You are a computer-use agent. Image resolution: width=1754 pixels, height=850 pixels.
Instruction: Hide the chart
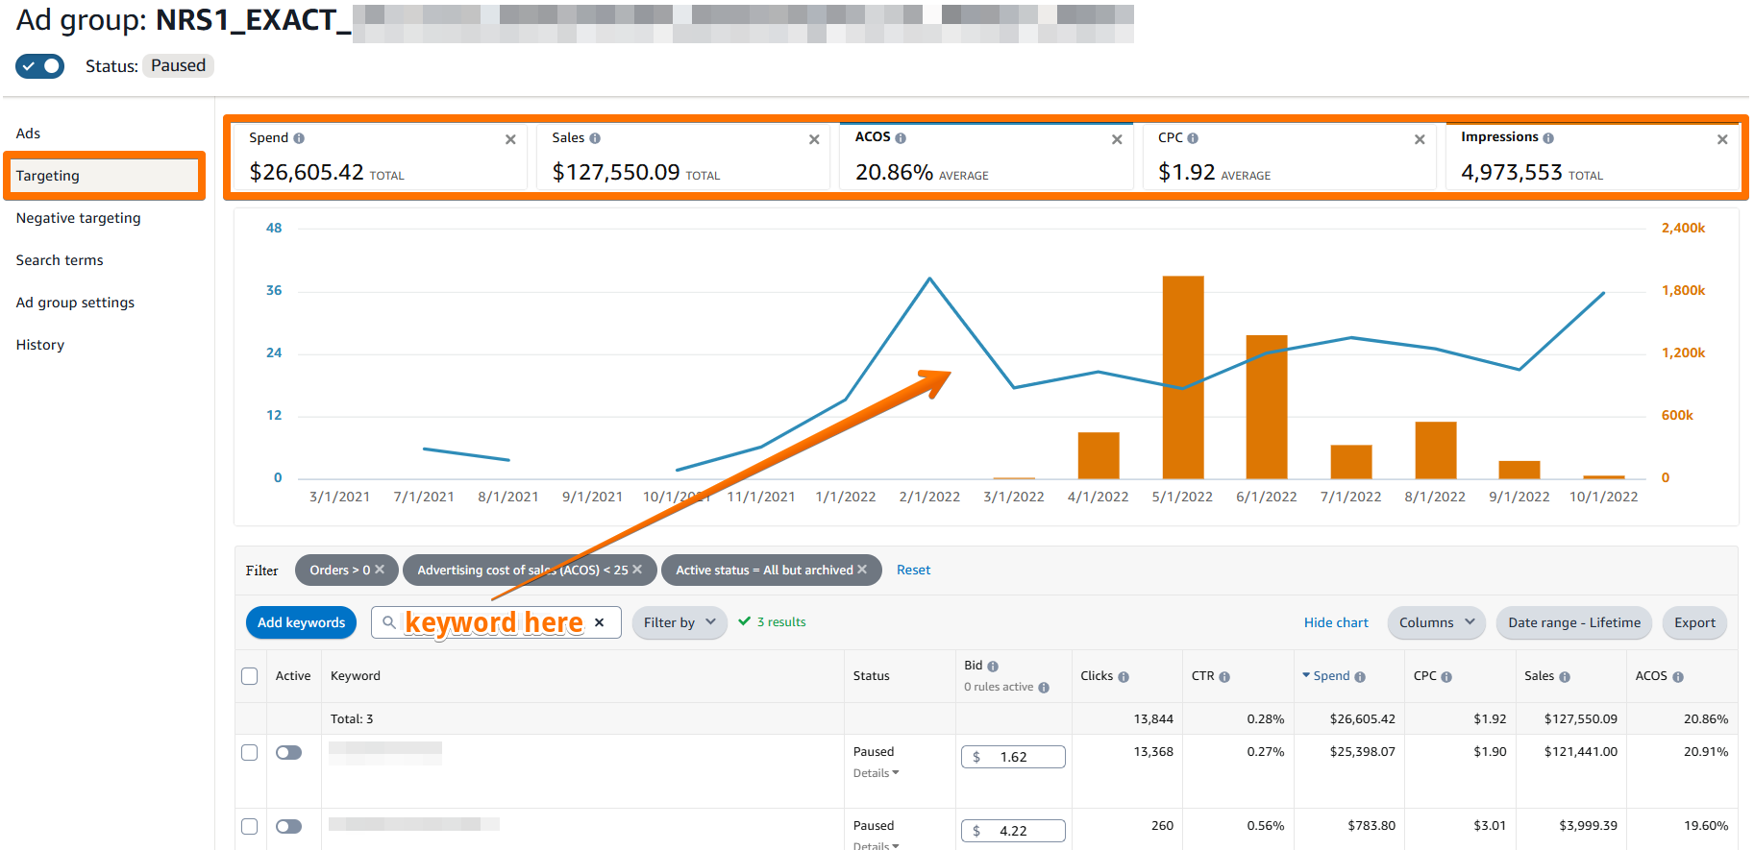pos(1336,622)
